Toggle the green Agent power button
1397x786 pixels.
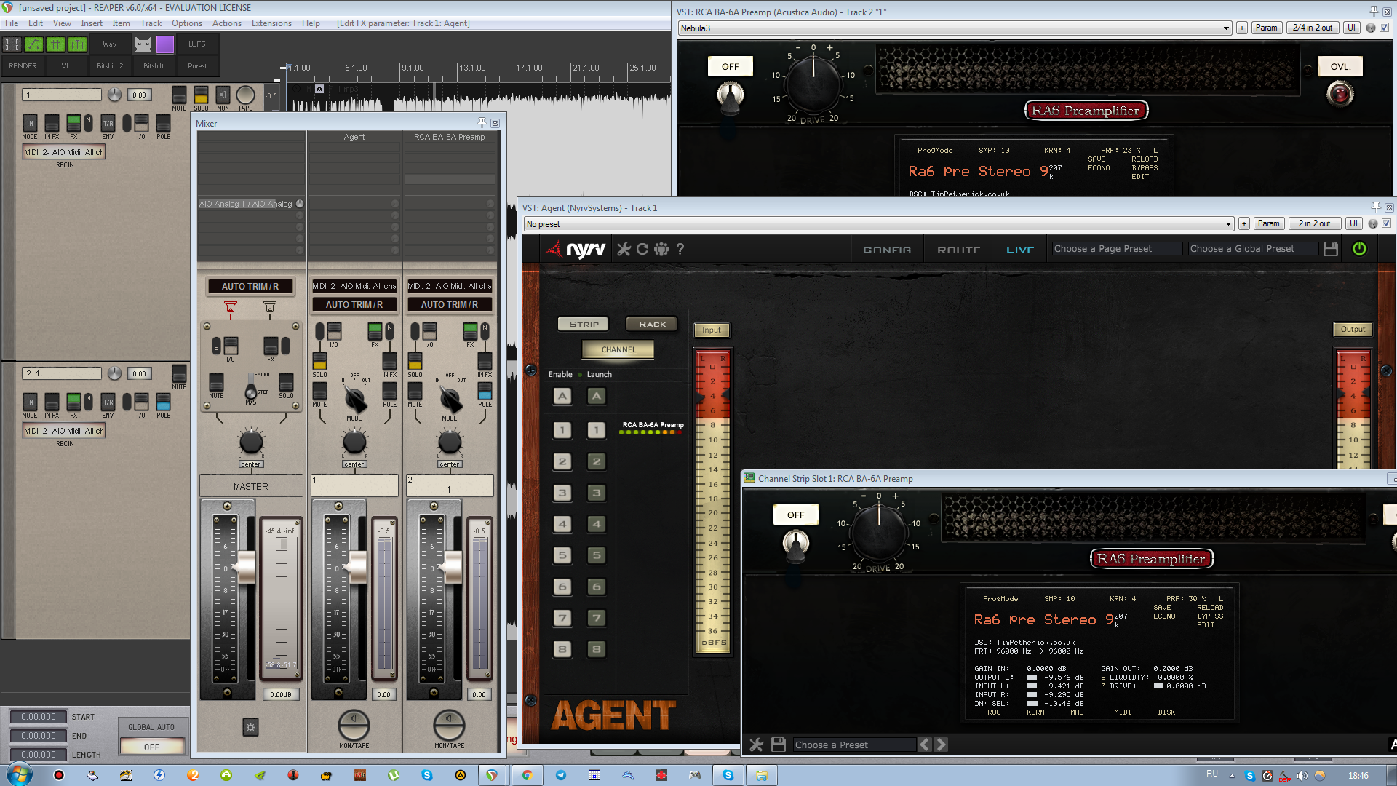click(1359, 249)
